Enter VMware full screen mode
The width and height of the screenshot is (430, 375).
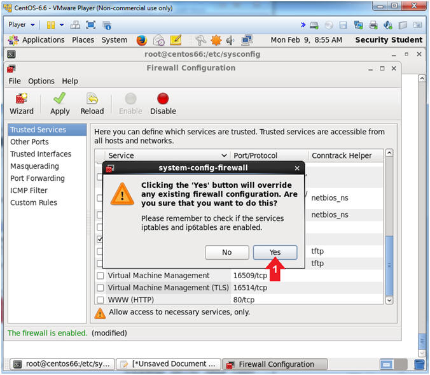tap(91, 25)
